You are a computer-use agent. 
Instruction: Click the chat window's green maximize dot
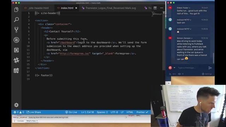[x=174, y=3]
